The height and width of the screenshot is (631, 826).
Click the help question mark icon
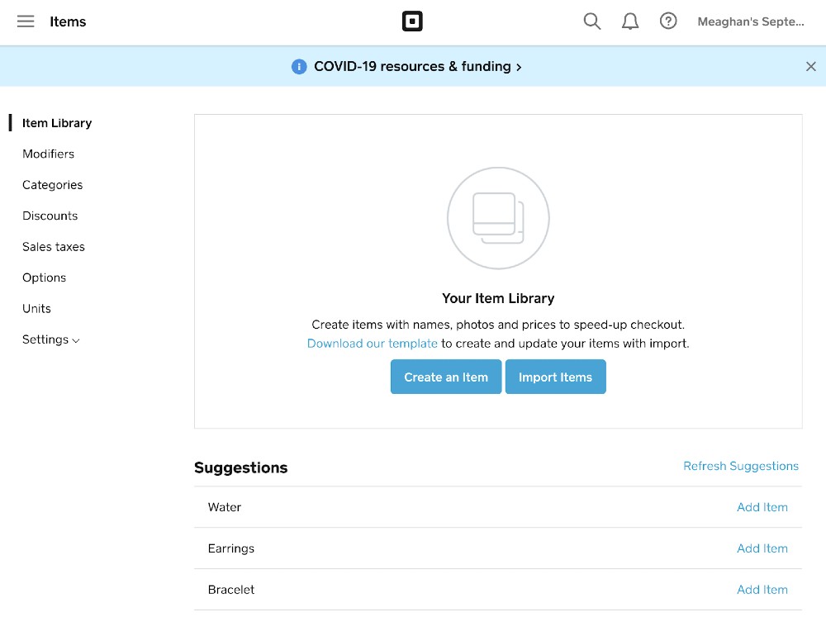click(x=668, y=21)
